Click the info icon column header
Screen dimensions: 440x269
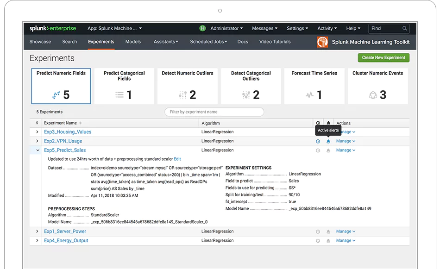pyautogui.click(x=37, y=123)
